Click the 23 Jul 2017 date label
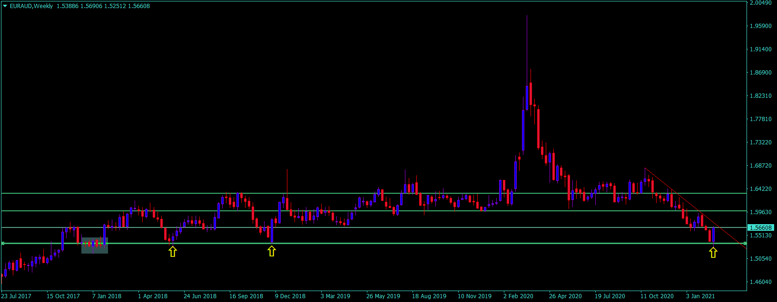The height and width of the screenshot is (302, 777). tap(16, 296)
